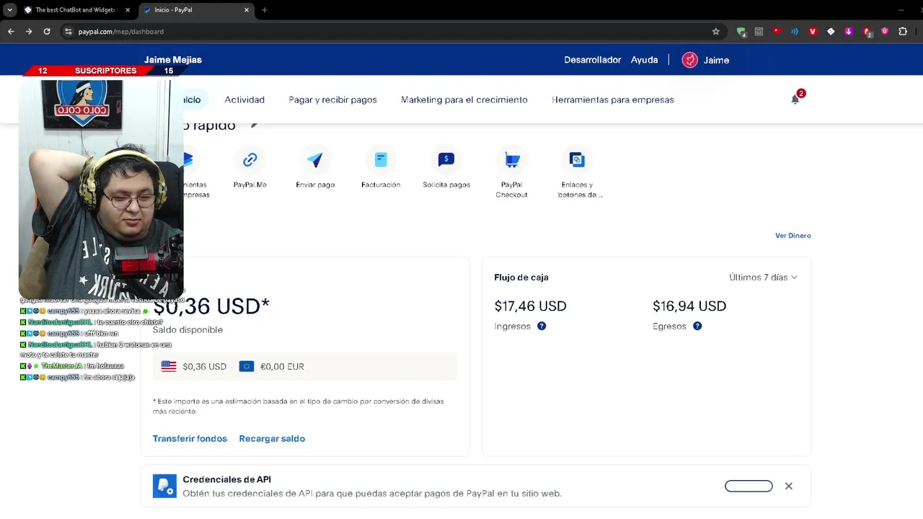Click the grey box extension icon
923x519 pixels.
759,32
